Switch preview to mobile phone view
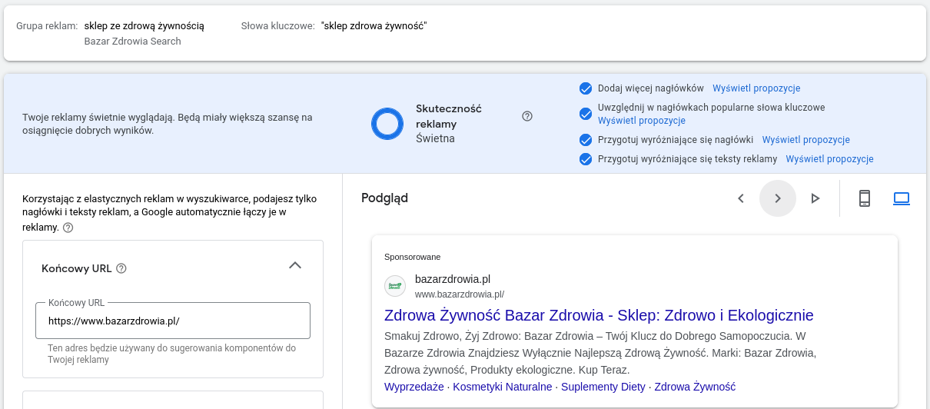Screen dimensions: 930x409 [865, 198]
